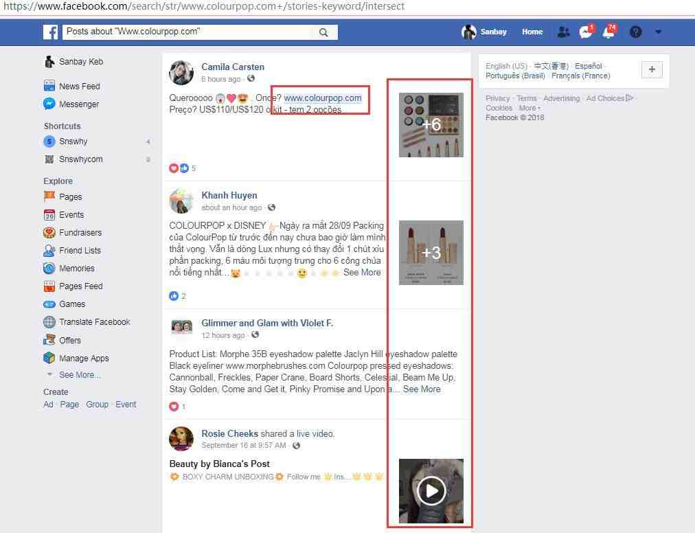Click the Games controller icon

[x=49, y=304]
